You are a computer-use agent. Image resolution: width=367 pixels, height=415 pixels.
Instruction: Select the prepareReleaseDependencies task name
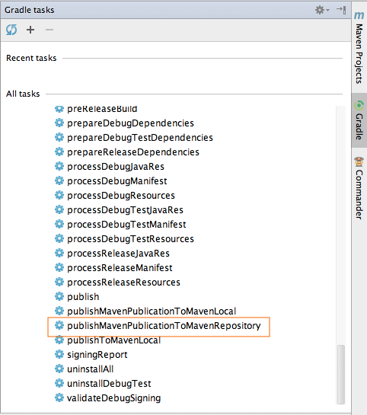pyautogui.click(x=133, y=152)
